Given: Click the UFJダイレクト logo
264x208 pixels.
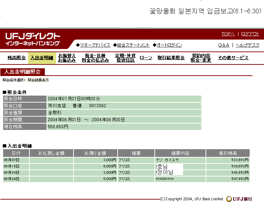Looking at the screenshot, I should pos(33,39).
